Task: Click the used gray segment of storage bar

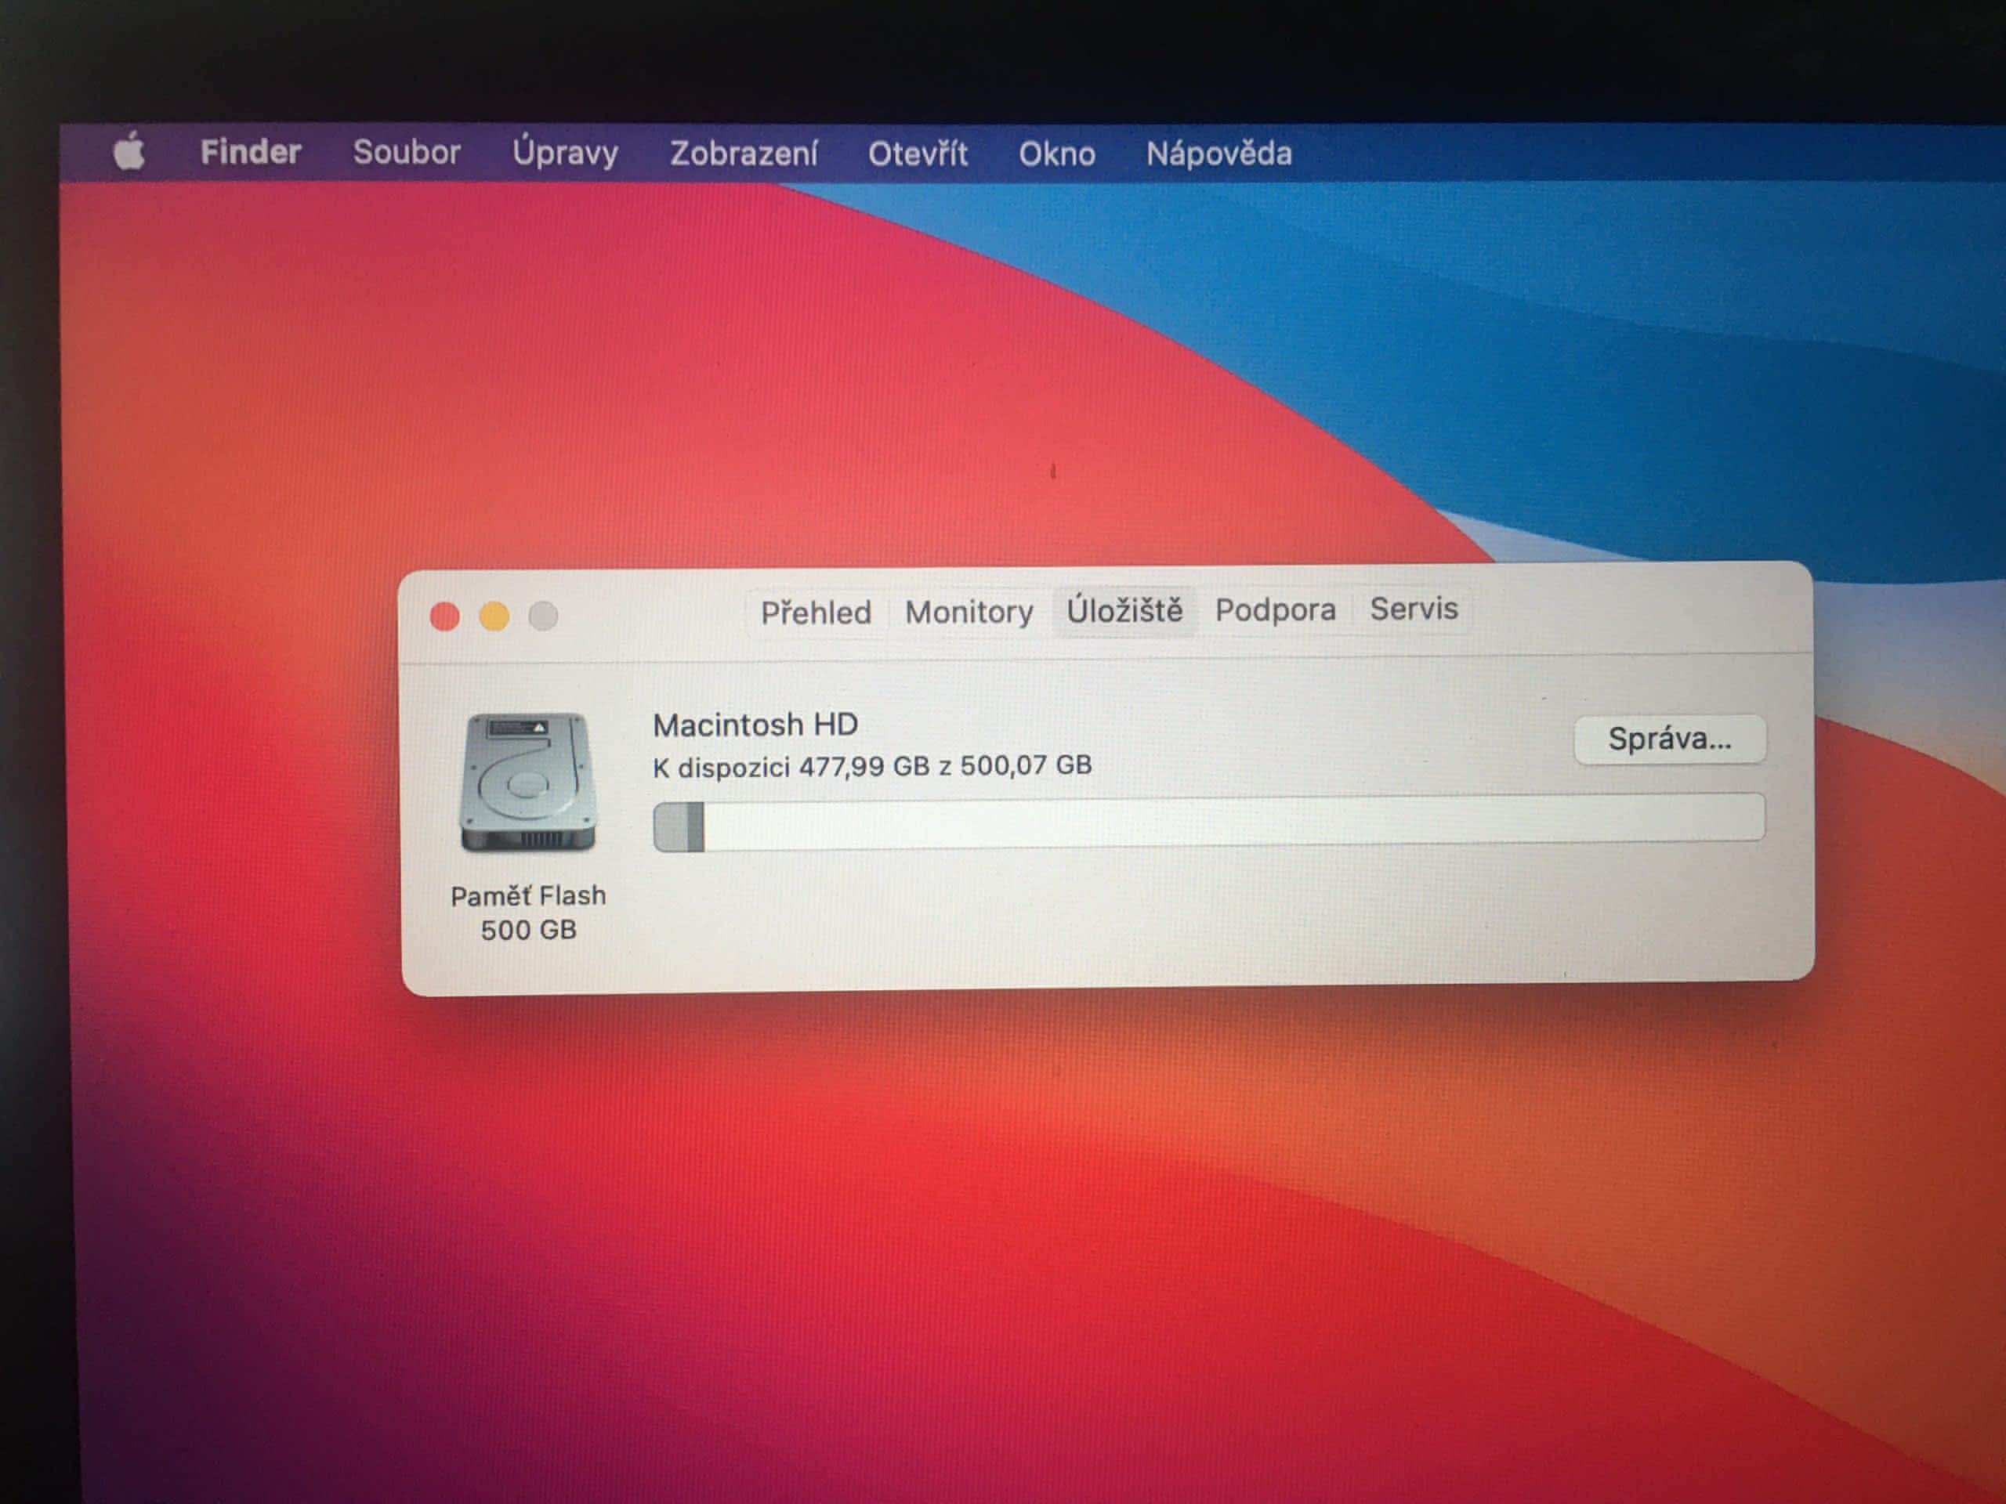Action: (678, 826)
